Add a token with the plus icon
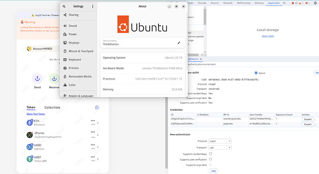The height and width of the screenshot is (174, 319). click(97, 107)
